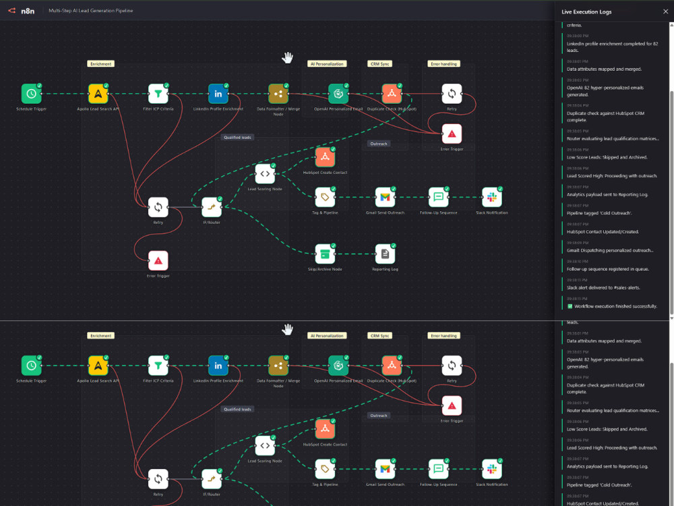
Task: Click the green checkmark beside 'Workflow execution finished successfully'
Action: (570, 306)
